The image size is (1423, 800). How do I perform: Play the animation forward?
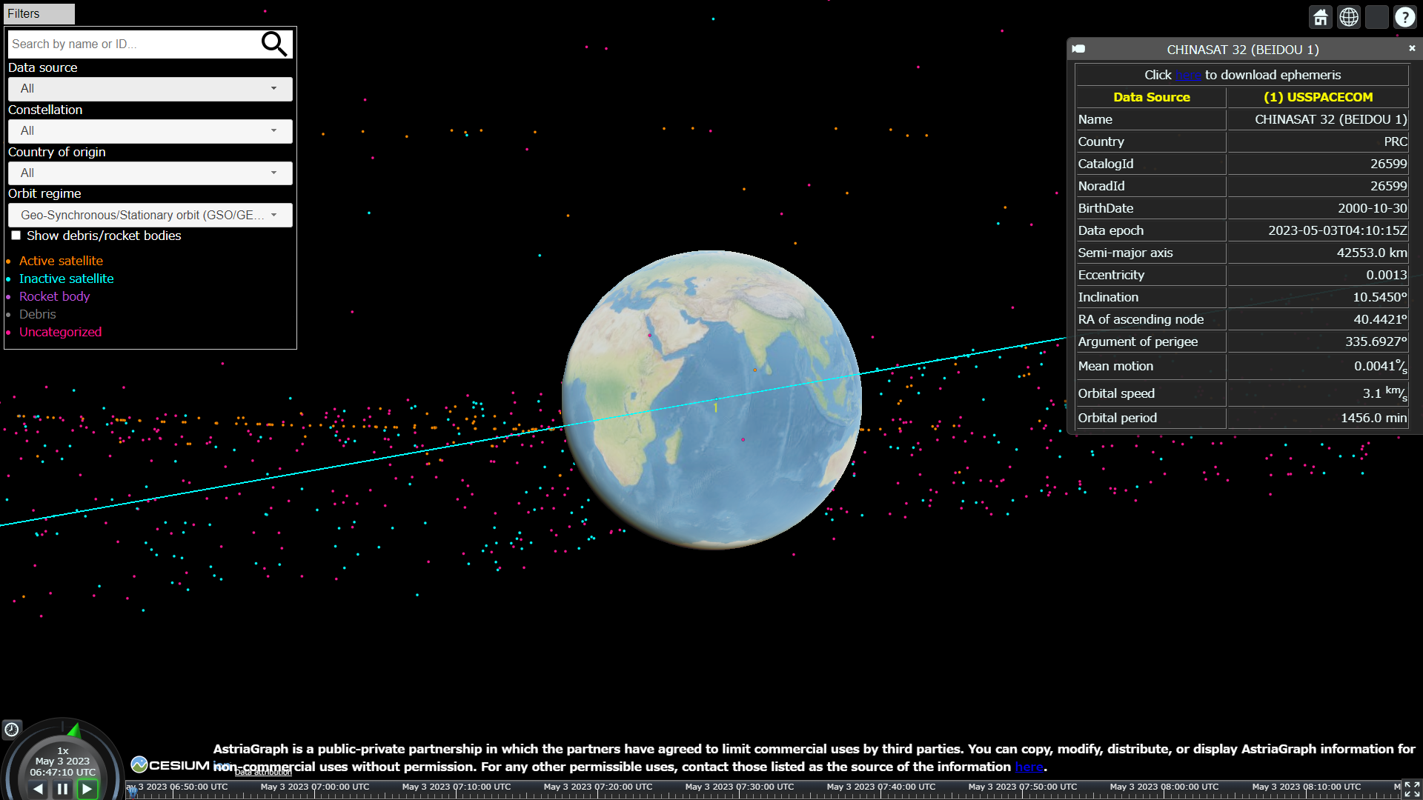click(87, 789)
